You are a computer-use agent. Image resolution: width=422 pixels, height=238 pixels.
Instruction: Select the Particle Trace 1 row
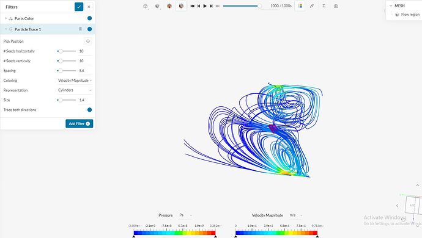(47, 29)
